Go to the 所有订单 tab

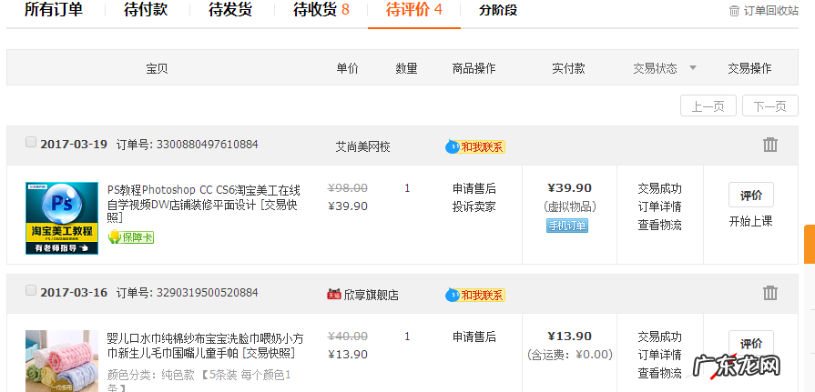coord(53,11)
